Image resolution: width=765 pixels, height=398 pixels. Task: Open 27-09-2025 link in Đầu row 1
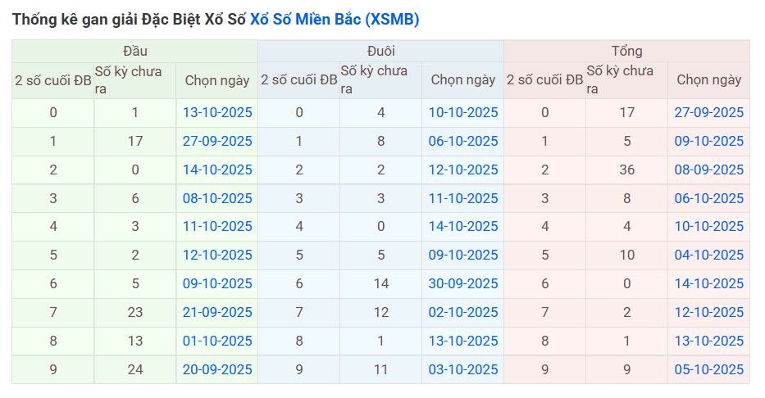(217, 141)
